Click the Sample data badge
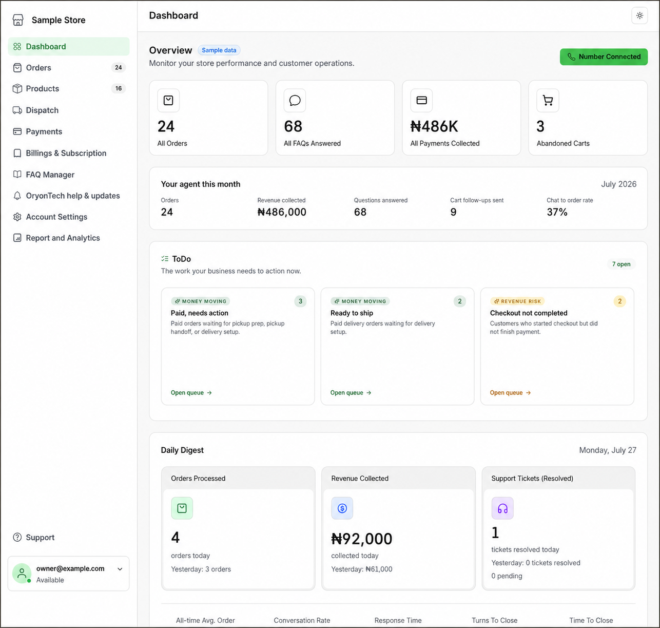The image size is (660, 628). 219,50
